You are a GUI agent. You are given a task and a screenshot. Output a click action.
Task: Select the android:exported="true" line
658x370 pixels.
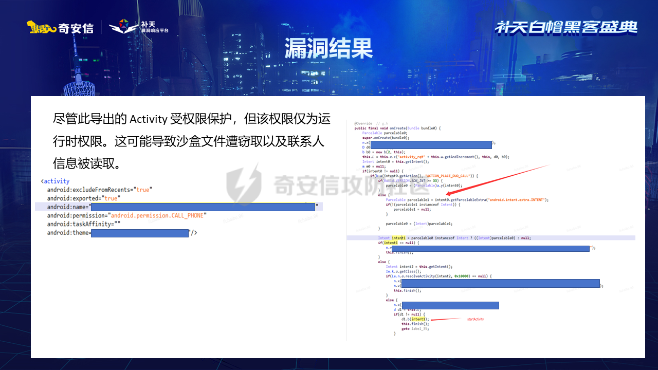(83, 198)
